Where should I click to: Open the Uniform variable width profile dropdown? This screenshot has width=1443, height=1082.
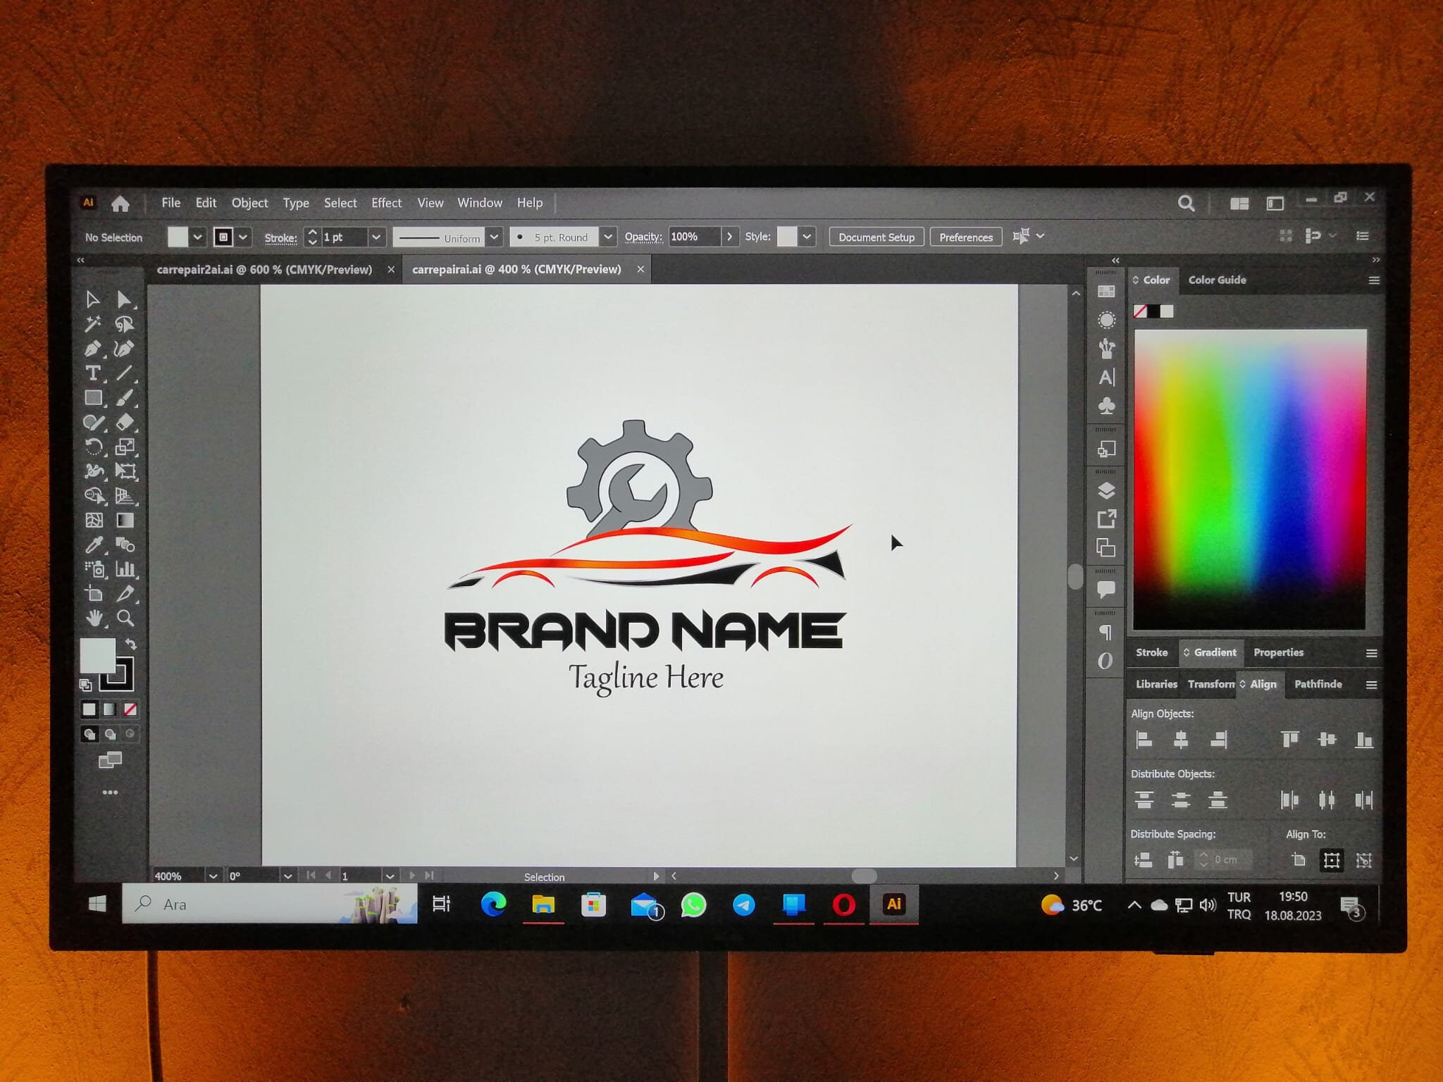point(494,237)
